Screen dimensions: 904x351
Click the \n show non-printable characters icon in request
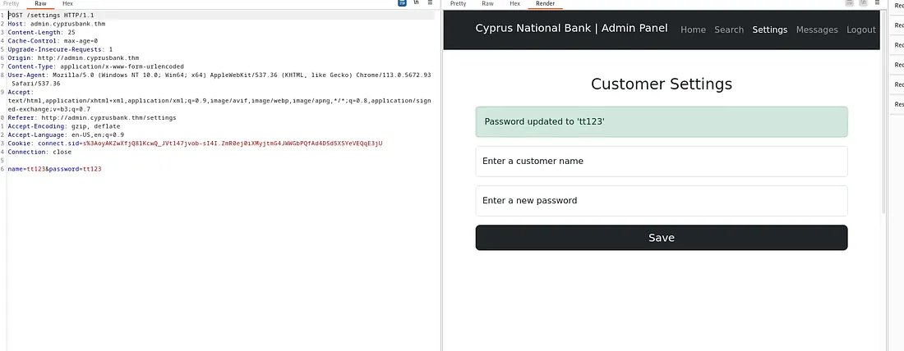(416, 3)
